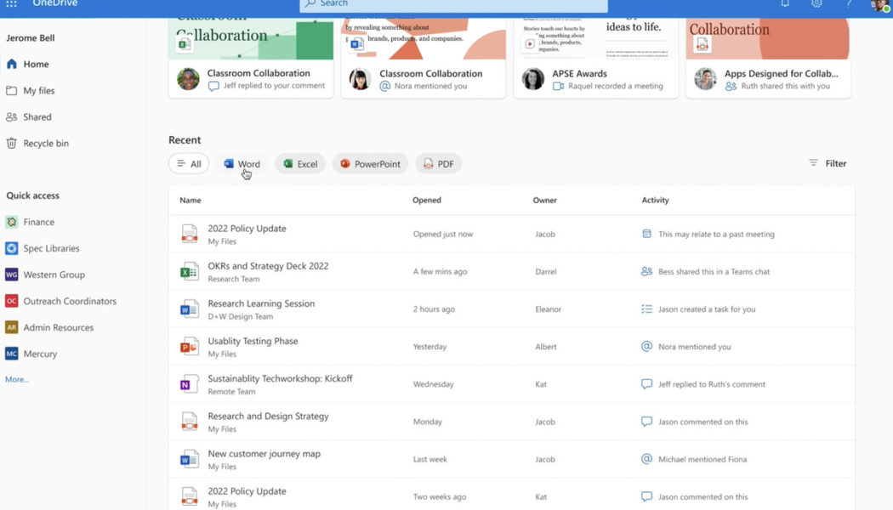Image resolution: width=893 pixels, height=510 pixels.
Task: Switch to the Shared section
Action: [36, 116]
